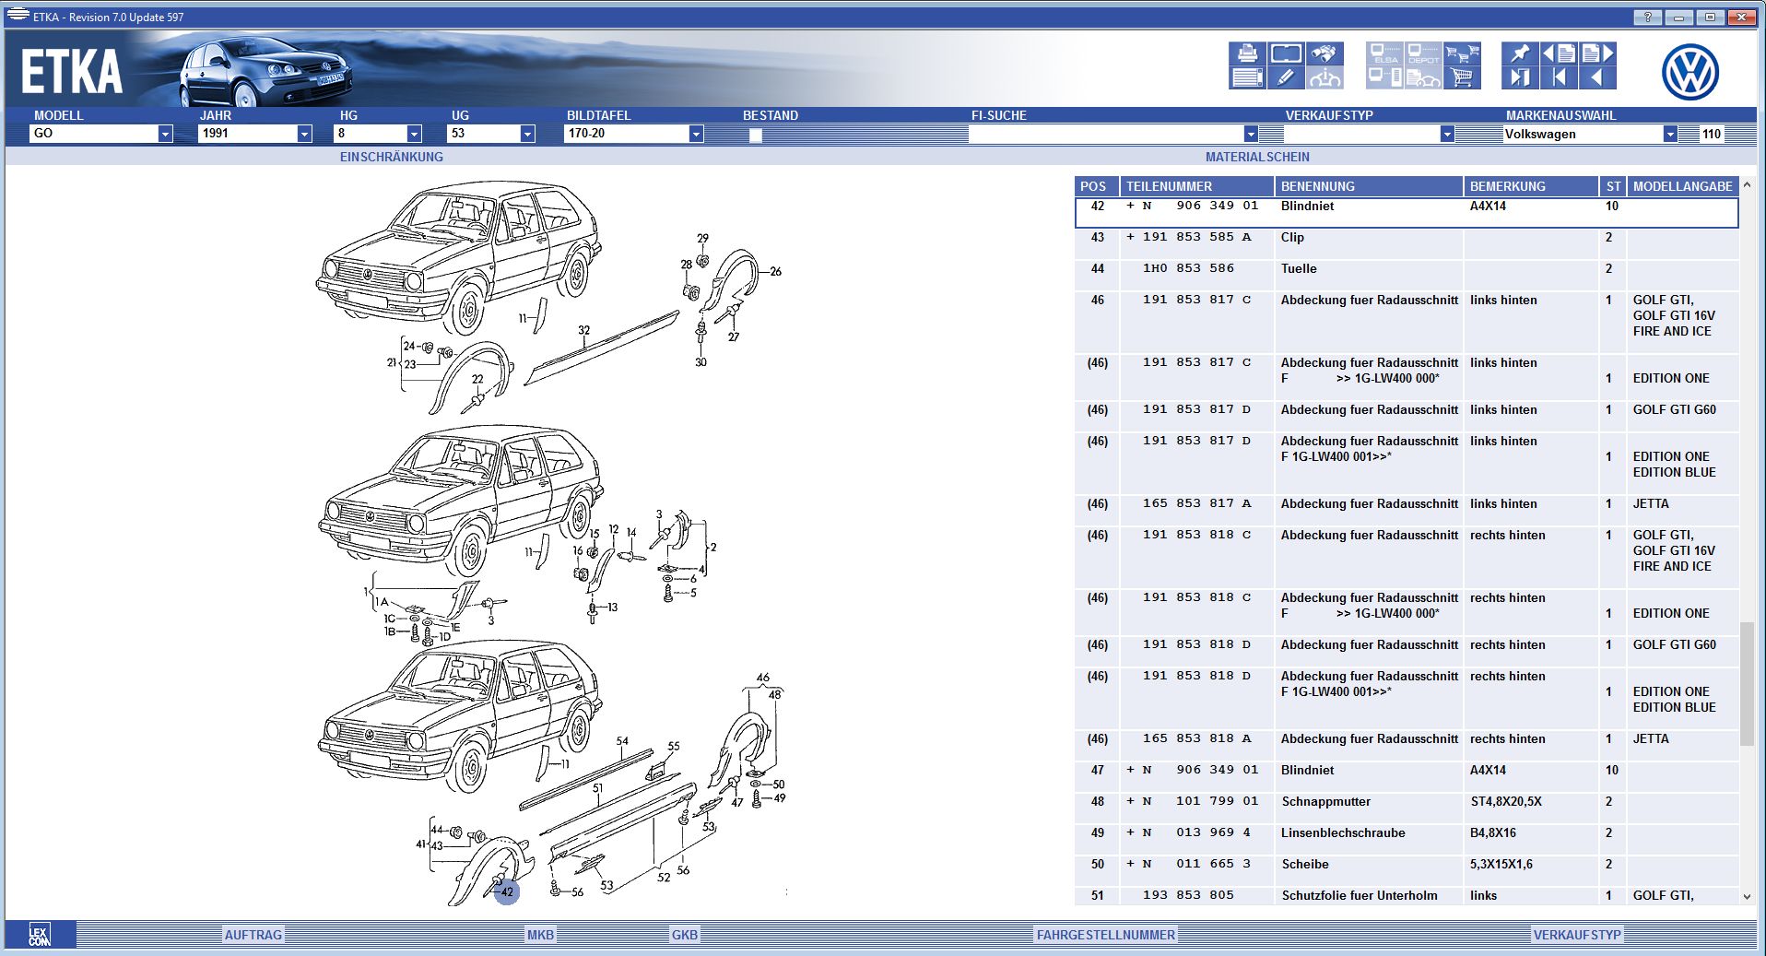Open the MARKENAUSWAHL Volkswagen dropdown
This screenshot has height=956, width=1766.
tap(1669, 134)
